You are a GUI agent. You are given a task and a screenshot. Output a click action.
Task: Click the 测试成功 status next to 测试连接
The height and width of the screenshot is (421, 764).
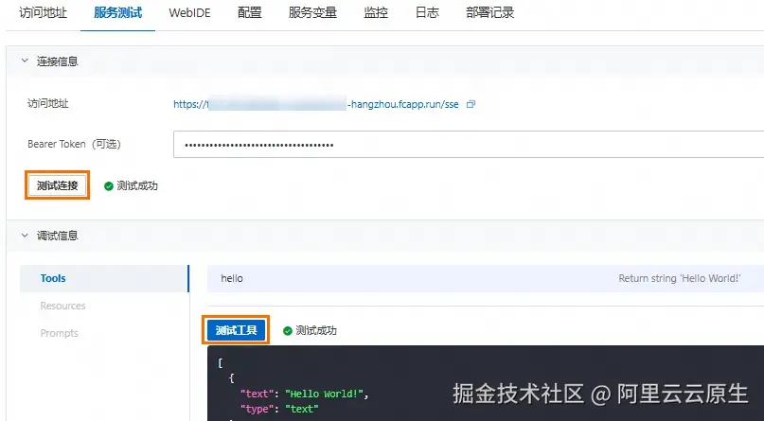coord(131,186)
